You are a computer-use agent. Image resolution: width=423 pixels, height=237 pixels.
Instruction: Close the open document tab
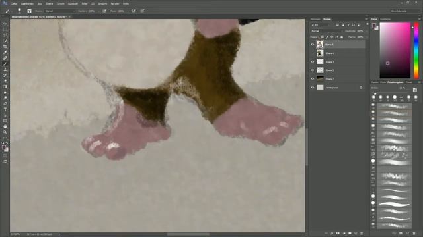click(x=69, y=17)
